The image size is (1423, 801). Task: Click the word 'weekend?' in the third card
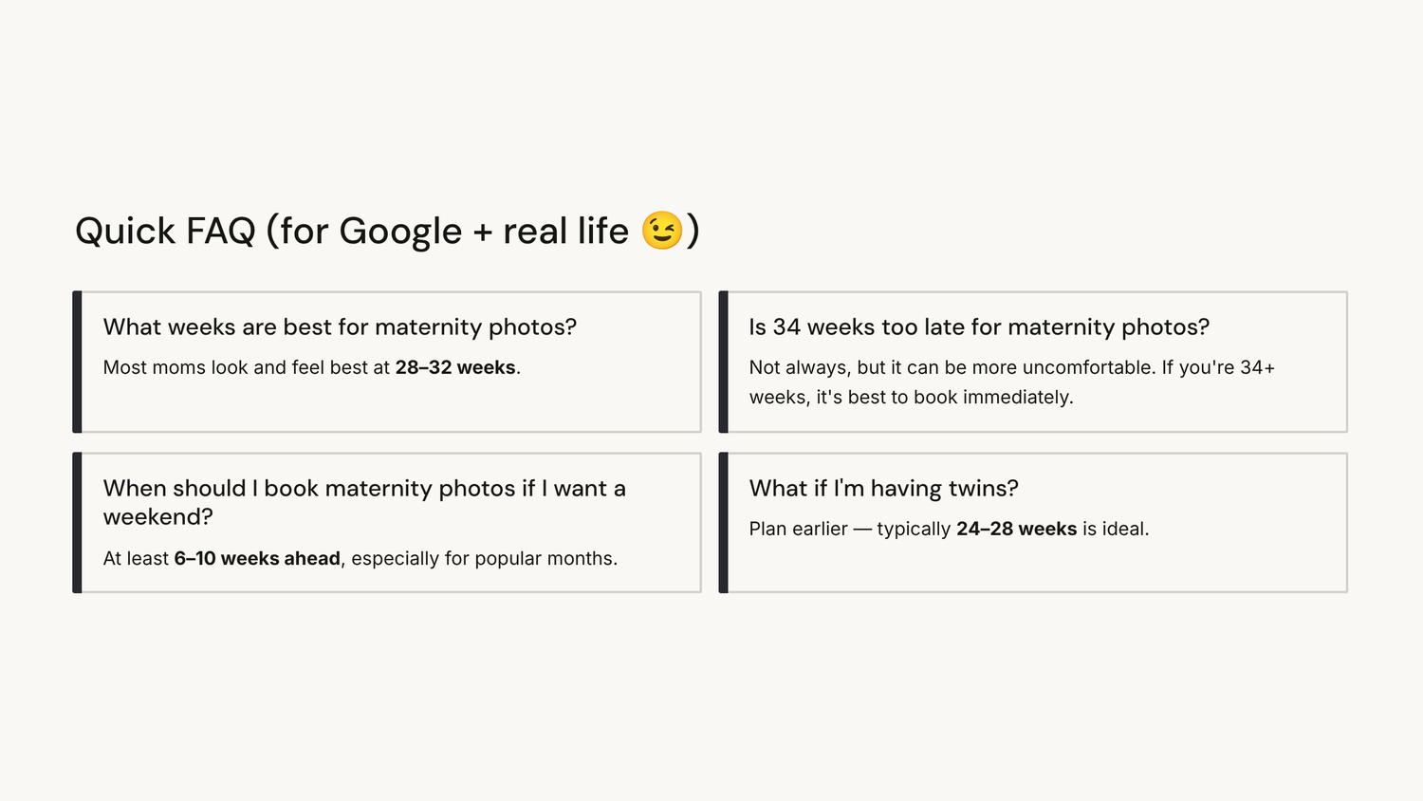pyautogui.click(x=157, y=516)
